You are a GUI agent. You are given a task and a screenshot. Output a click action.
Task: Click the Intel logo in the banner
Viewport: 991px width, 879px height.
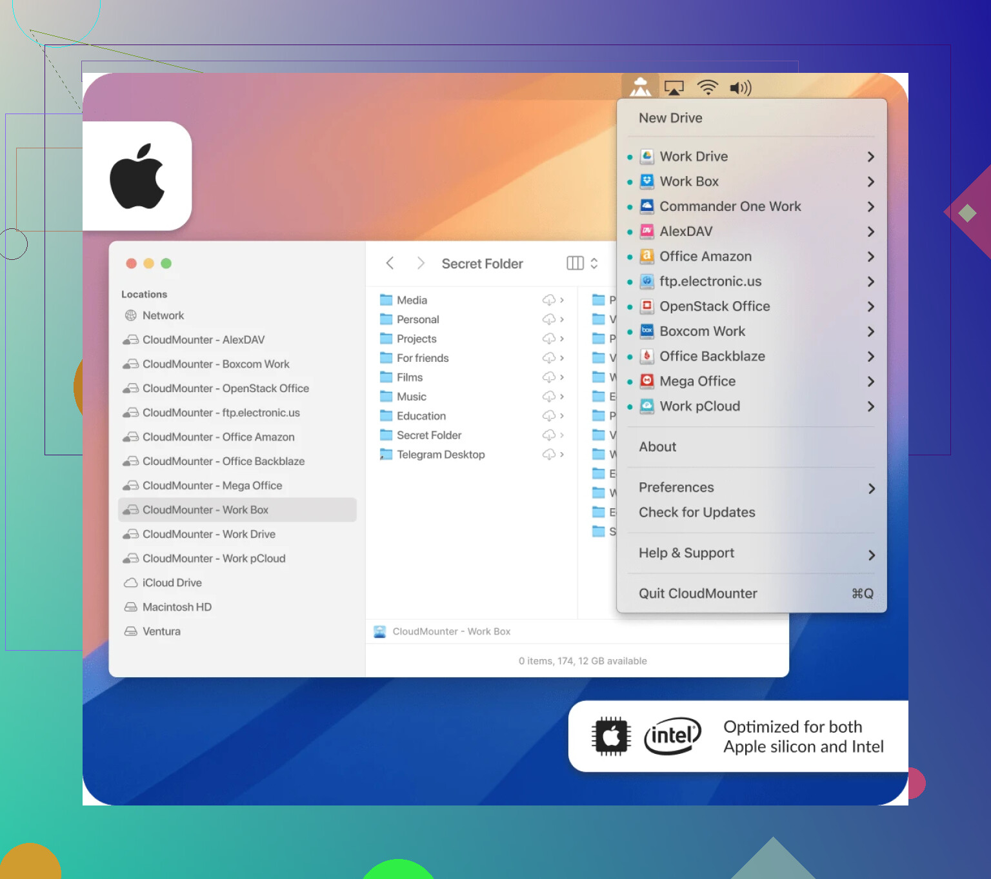[673, 736]
